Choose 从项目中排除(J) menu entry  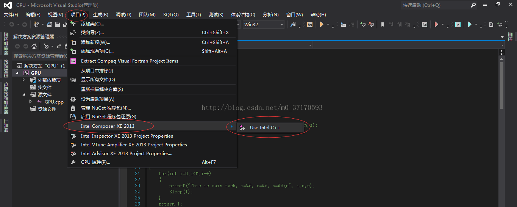tap(152, 71)
